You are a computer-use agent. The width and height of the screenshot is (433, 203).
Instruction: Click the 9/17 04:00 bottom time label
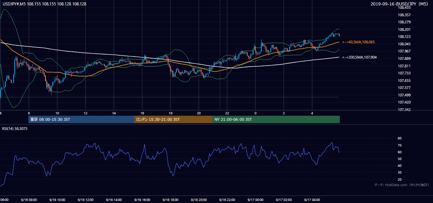coord(312,200)
